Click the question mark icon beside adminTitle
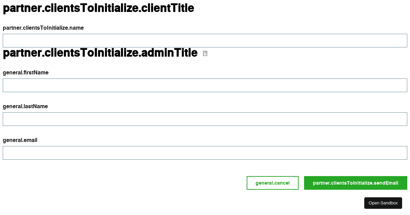 205,53
